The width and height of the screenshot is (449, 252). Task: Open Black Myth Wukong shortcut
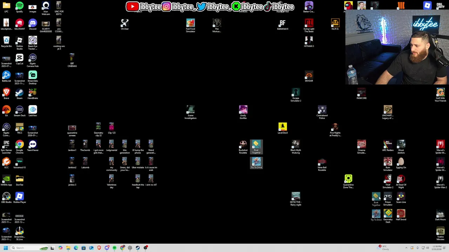(296, 147)
